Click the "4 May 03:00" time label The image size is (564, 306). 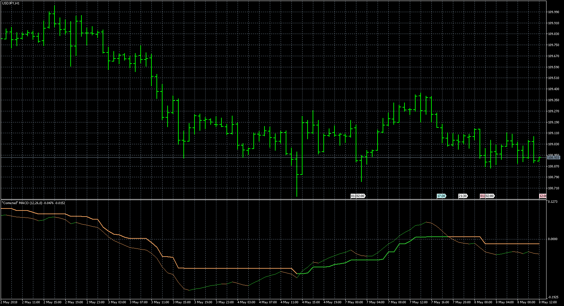(246, 302)
